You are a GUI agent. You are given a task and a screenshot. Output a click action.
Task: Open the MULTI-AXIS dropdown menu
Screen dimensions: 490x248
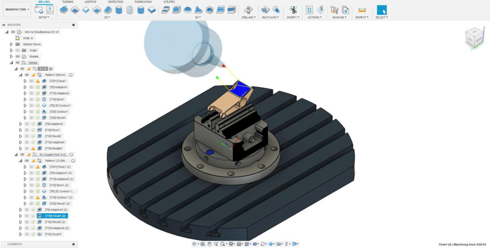coord(271,18)
